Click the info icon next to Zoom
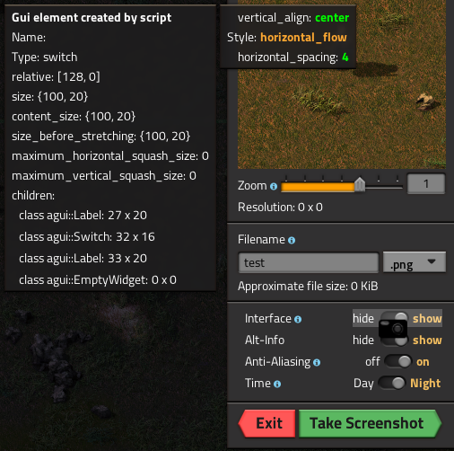 click(x=274, y=187)
